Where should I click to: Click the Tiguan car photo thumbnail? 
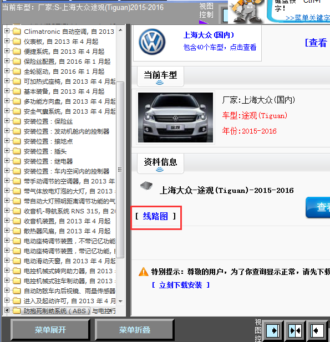pos(175,118)
